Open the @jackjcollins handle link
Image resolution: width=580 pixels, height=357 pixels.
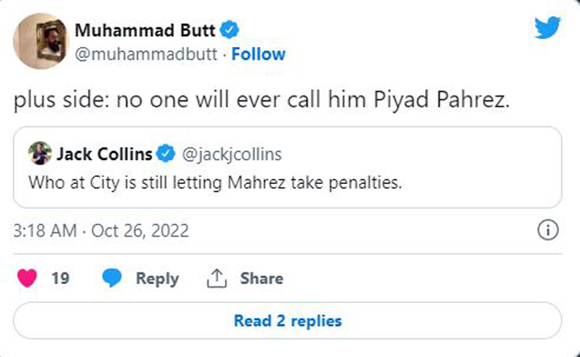(232, 154)
